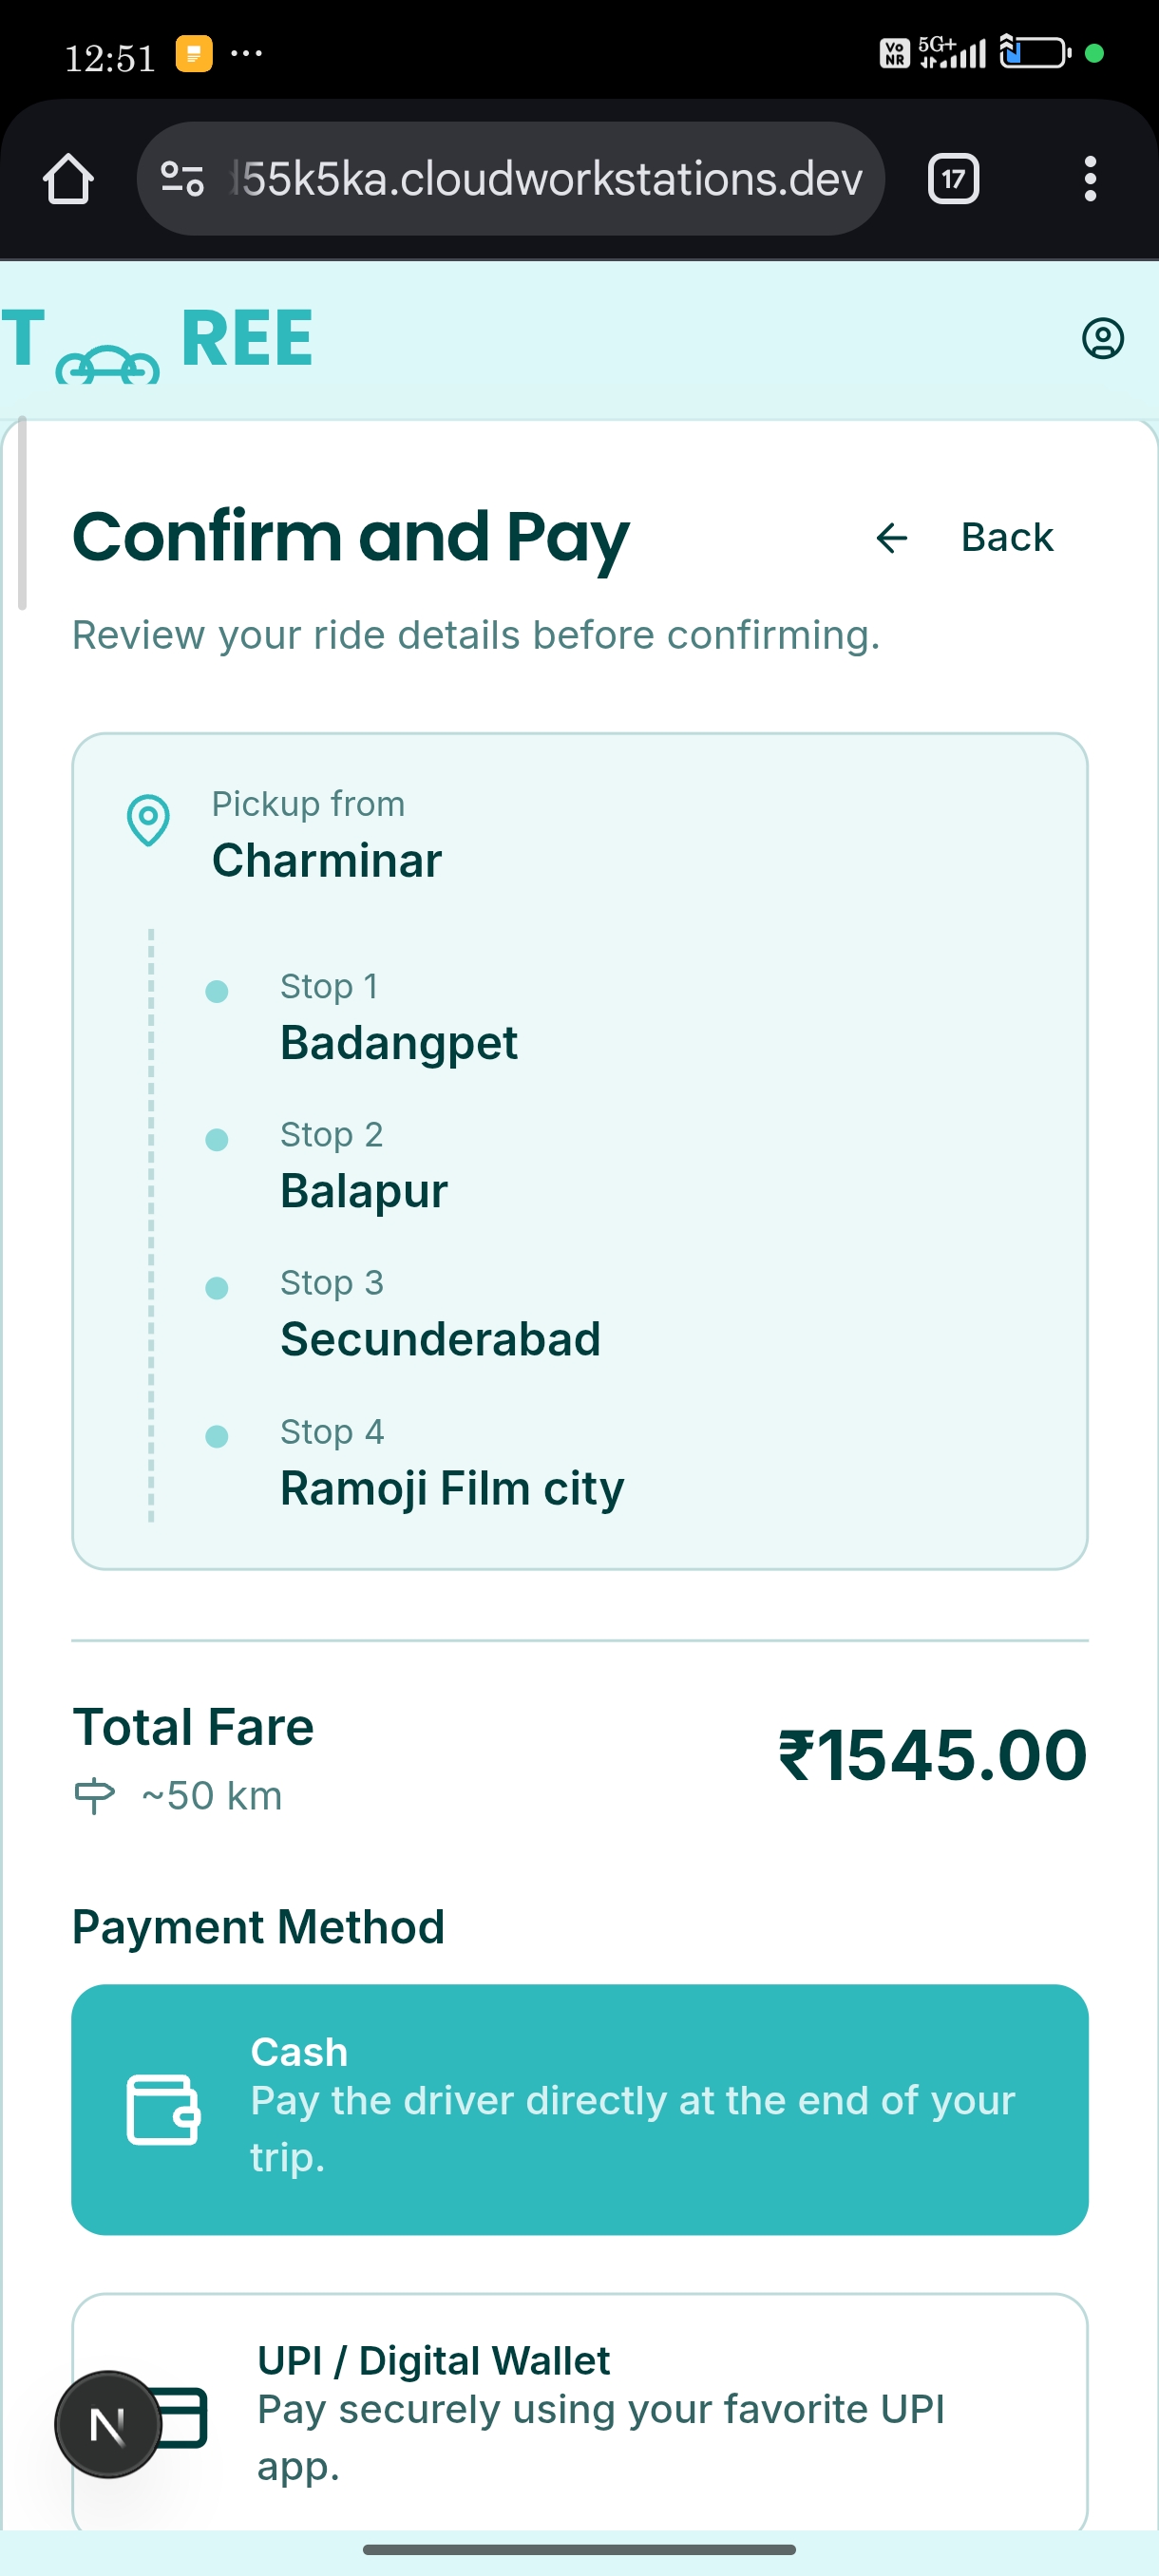Open site settings icon in address bar
The image size is (1159, 2576).
click(x=183, y=179)
